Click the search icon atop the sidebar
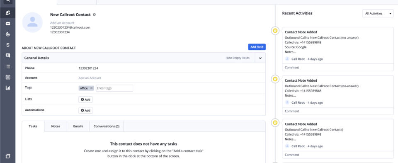The image size is (398, 163). point(8,1)
